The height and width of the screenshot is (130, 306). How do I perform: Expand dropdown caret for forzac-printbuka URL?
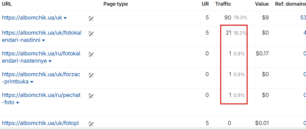tap(32, 82)
